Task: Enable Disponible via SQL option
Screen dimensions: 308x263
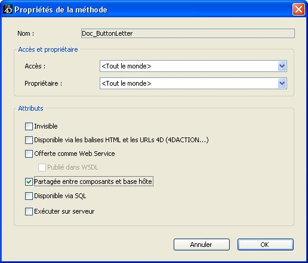Action: pos(29,196)
